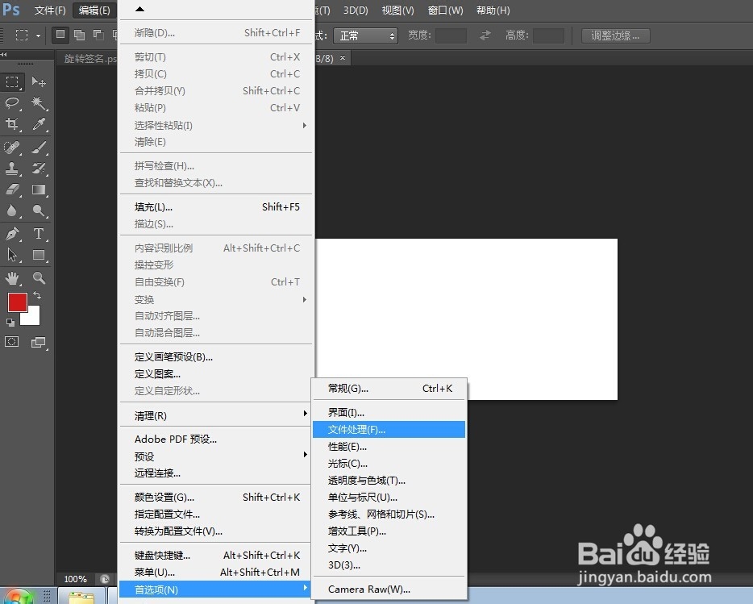
Task: Select the Zoom tool
Action: click(39, 277)
